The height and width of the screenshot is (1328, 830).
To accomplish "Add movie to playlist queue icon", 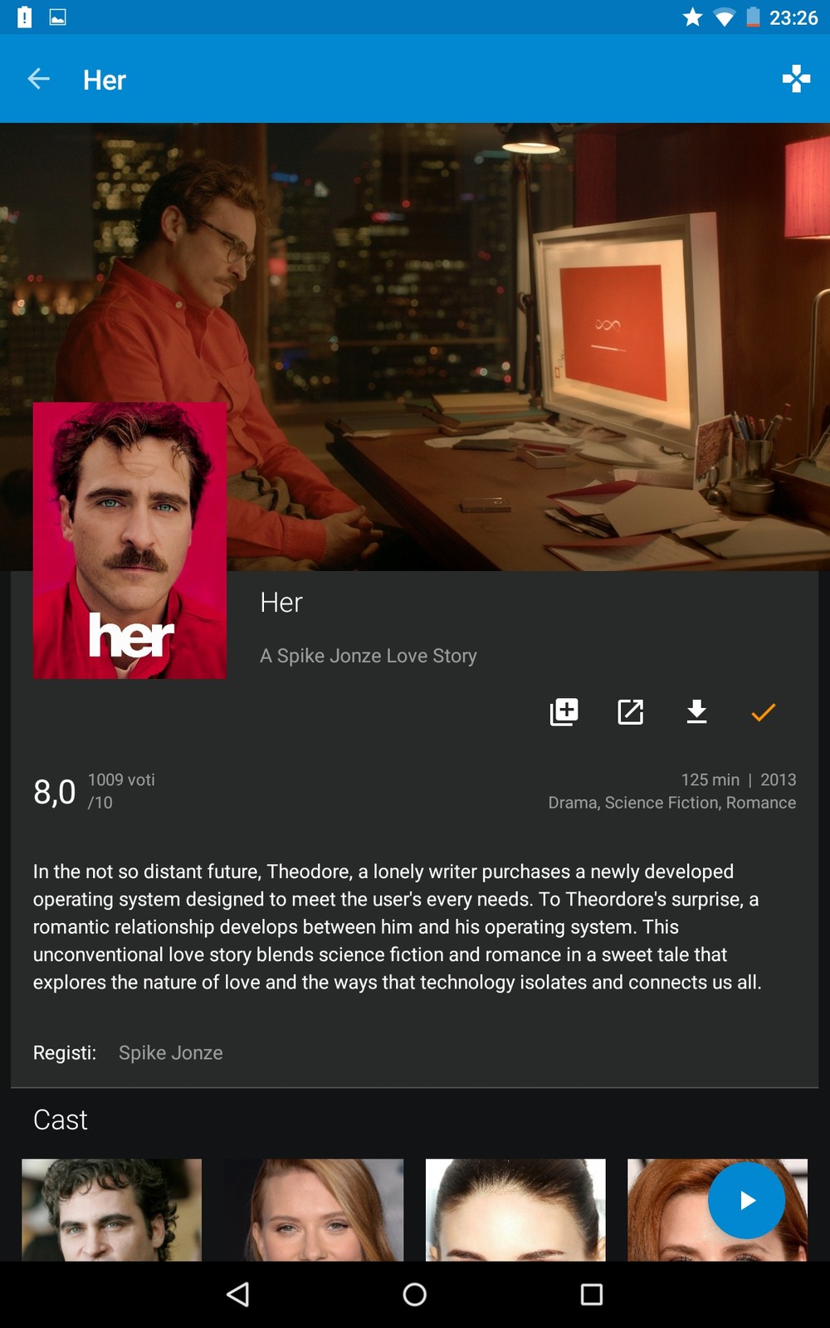I will 564,712.
